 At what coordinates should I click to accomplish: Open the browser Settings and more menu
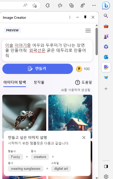coord(94,5)
